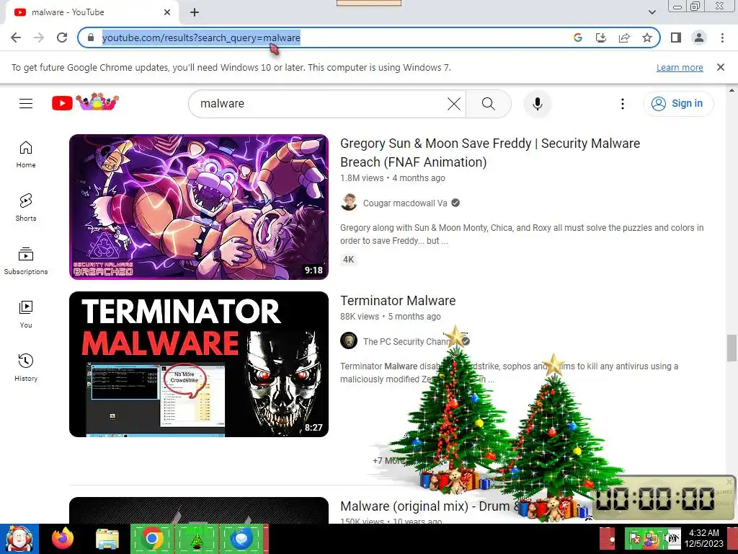Start voice search with microphone
This screenshot has height=554, width=738.
[538, 104]
